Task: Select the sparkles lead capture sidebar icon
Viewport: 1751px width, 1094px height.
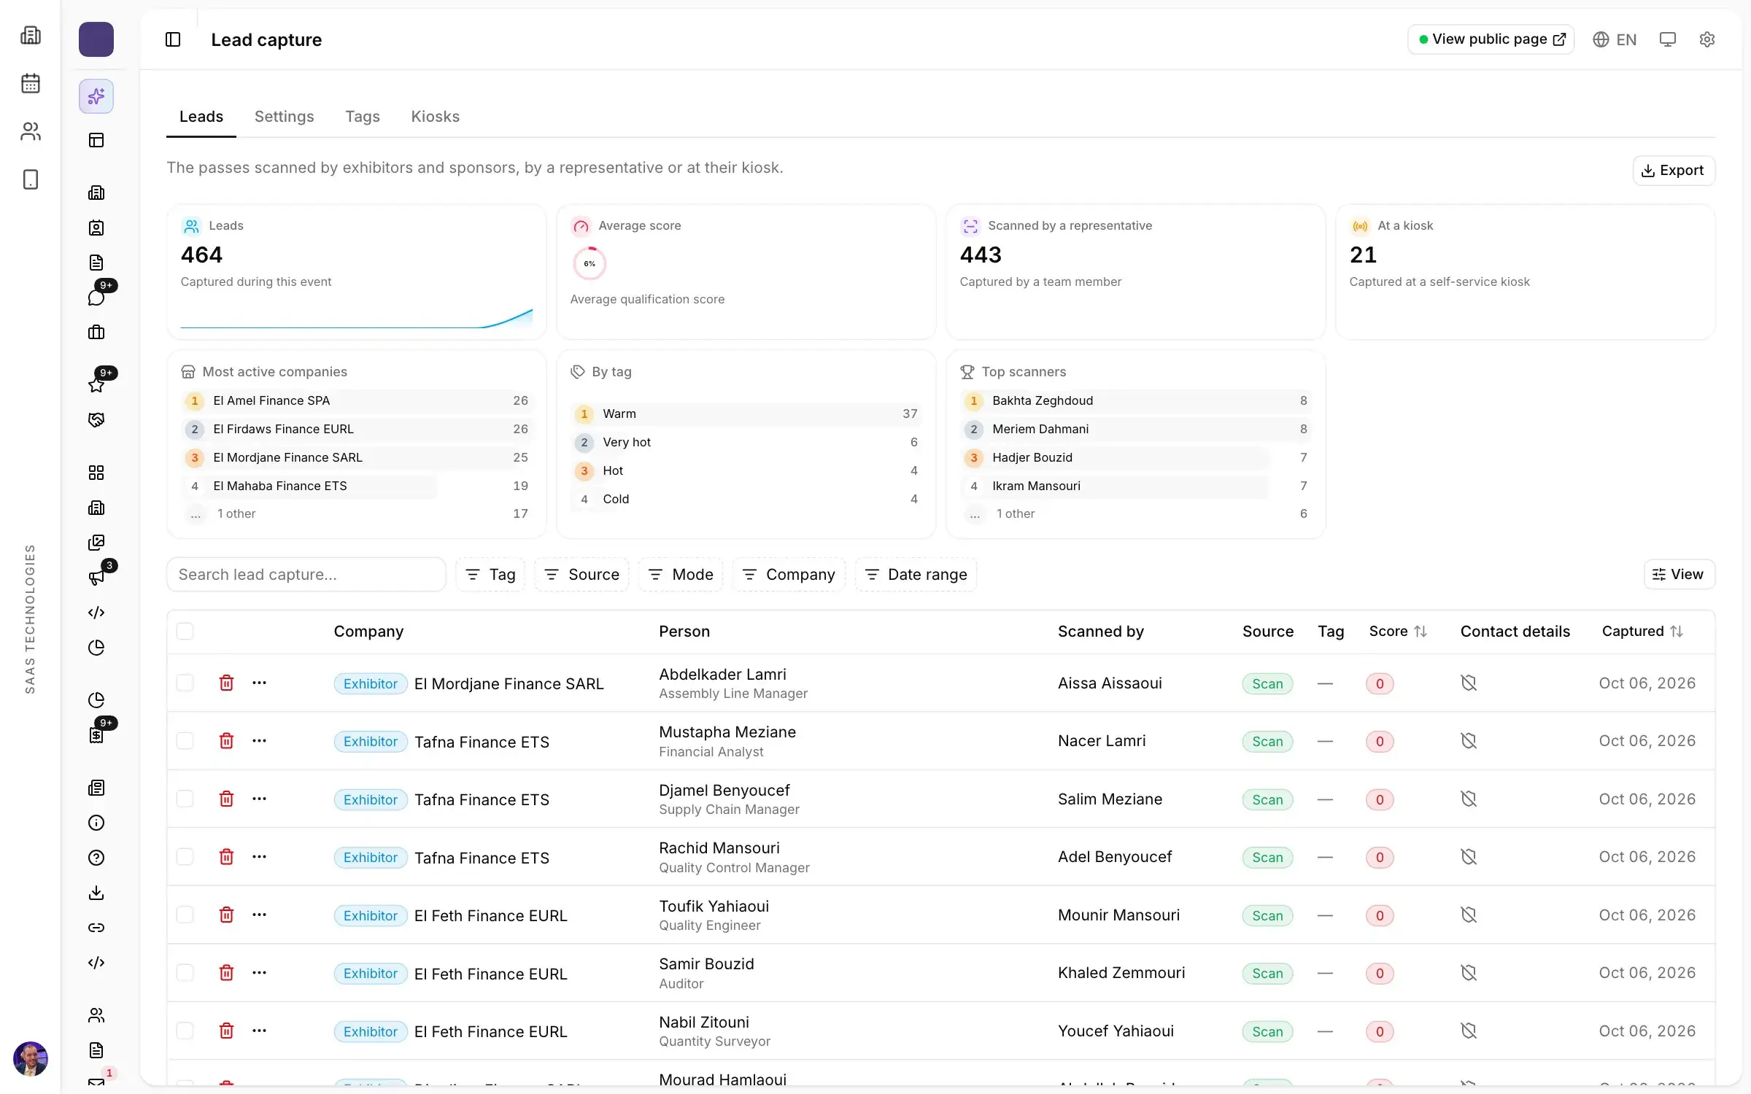Action: click(x=96, y=96)
